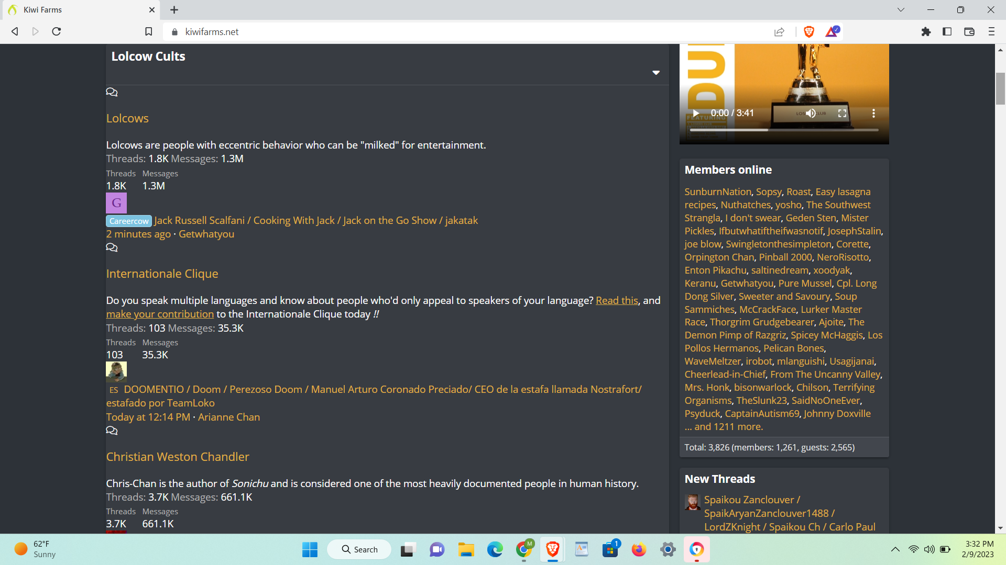Viewport: 1006px width, 565px height.
Task: Open Windows Settings gear in taskbar
Action: pyautogui.click(x=668, y=549)
